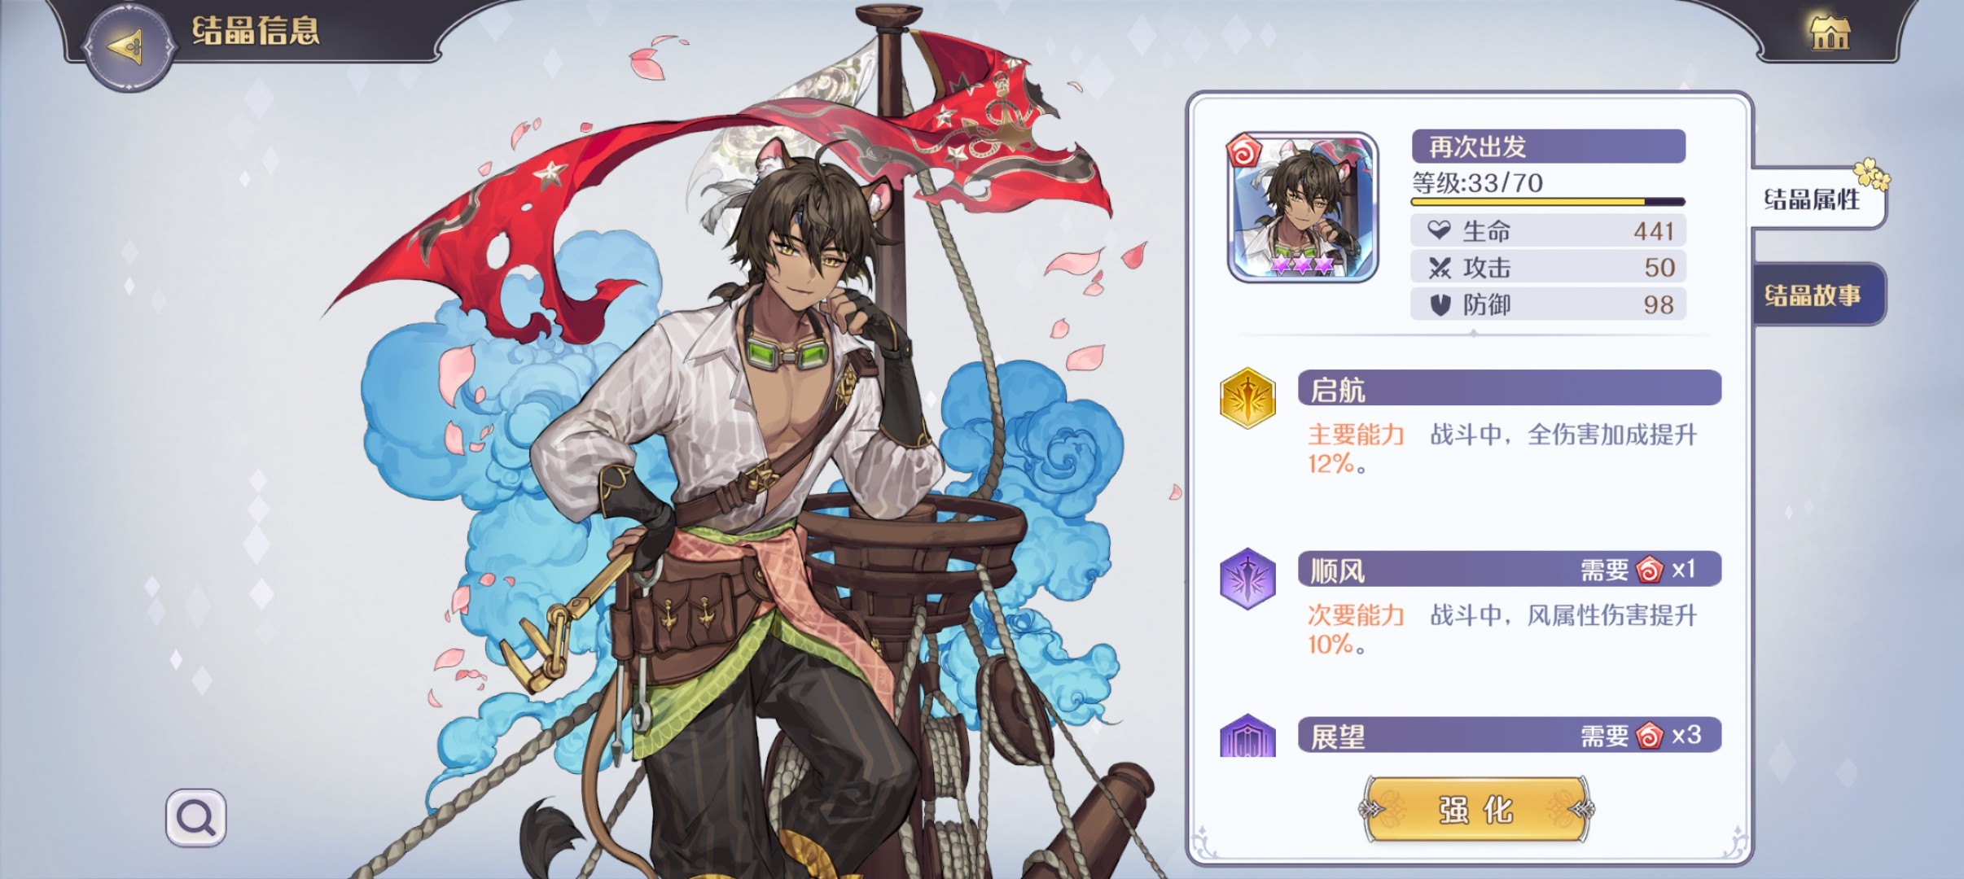Image resolution: width=1964 pixels, height=879 pixels.
Task: Click crystal cost icon beside 顺风 x1
Action: coord(1649,570)
